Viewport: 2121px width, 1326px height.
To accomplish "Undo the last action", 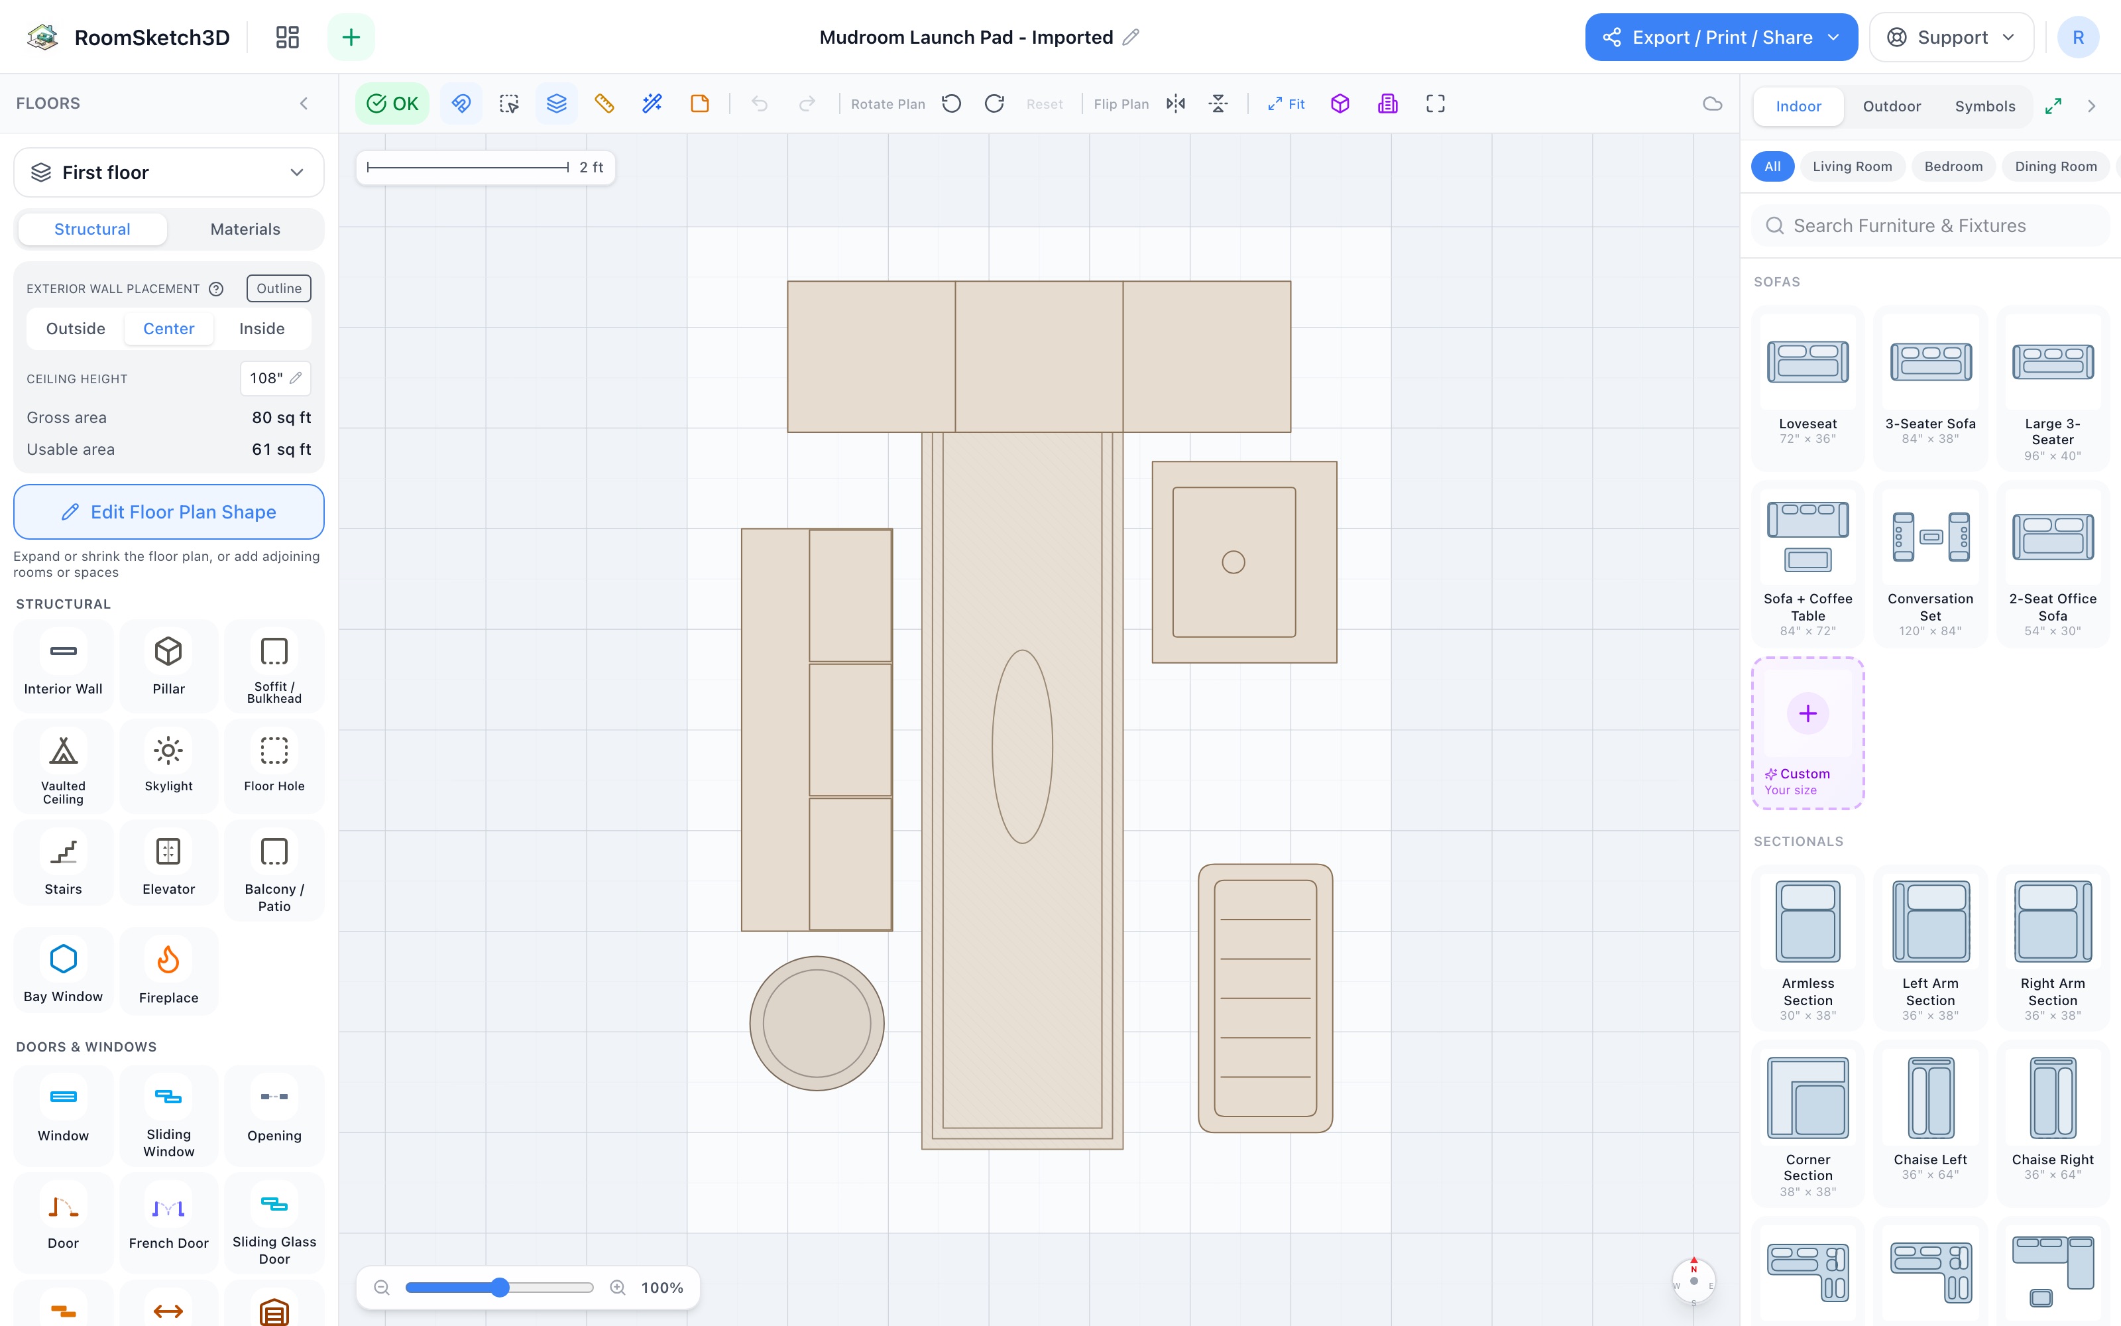I will [x=760, y=103].
